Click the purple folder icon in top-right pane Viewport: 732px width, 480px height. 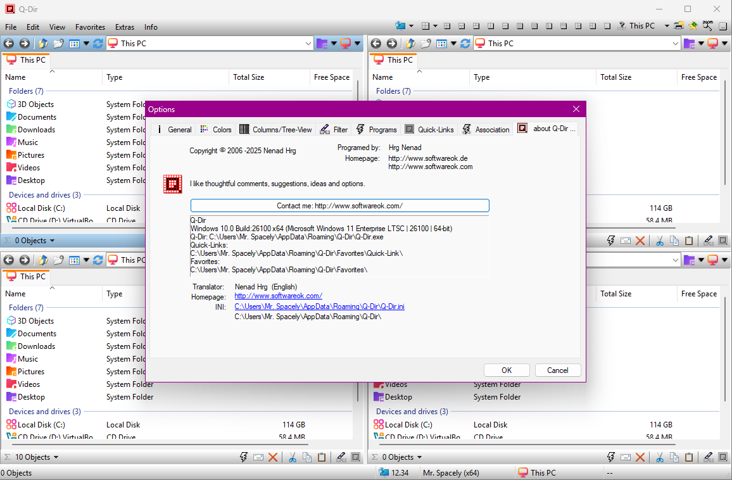coord(689,44)
